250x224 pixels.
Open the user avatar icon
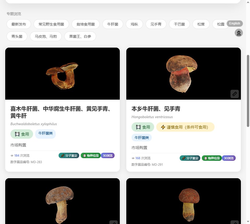pyautogui.click(x=239, y=33)
